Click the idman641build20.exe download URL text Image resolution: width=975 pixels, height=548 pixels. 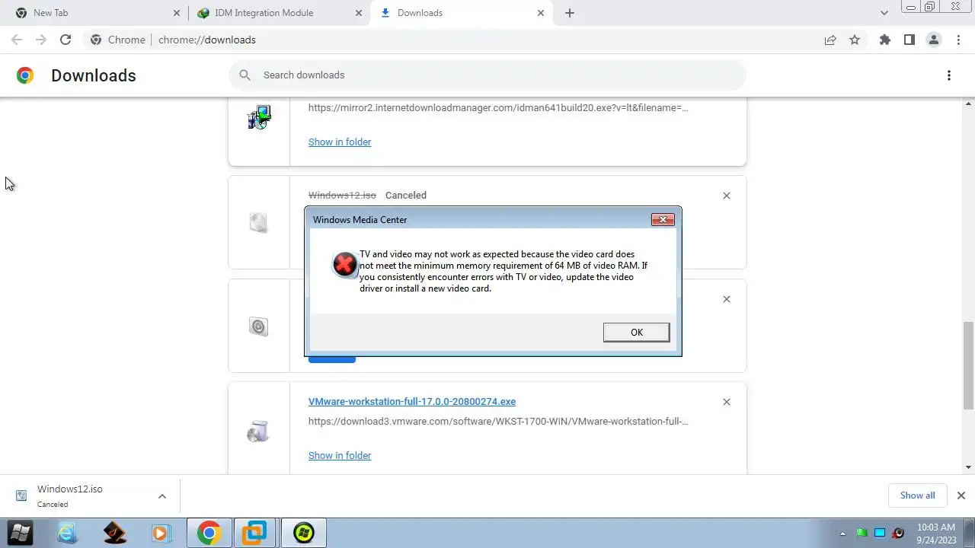coord(498,107)
